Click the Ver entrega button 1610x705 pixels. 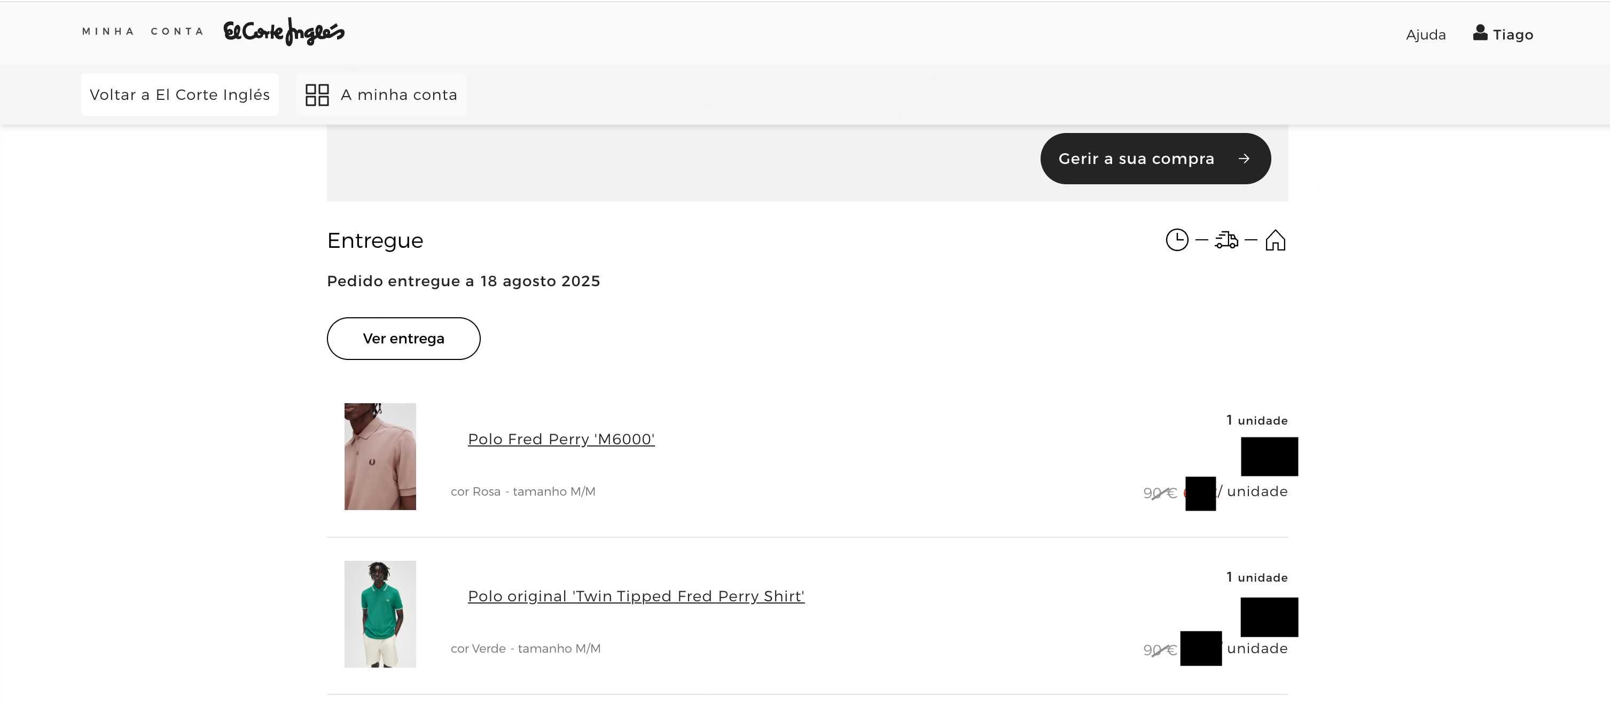click(x=404, y=339)
